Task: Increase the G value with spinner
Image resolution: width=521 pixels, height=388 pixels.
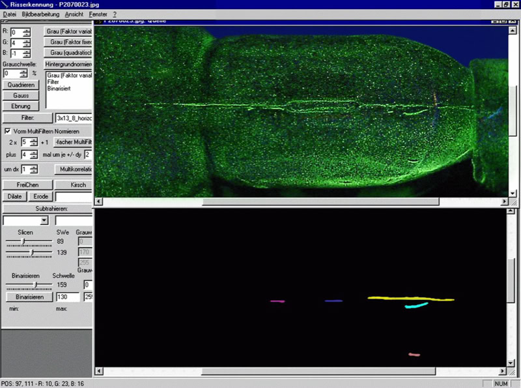Action: click(x=26, y=40)
